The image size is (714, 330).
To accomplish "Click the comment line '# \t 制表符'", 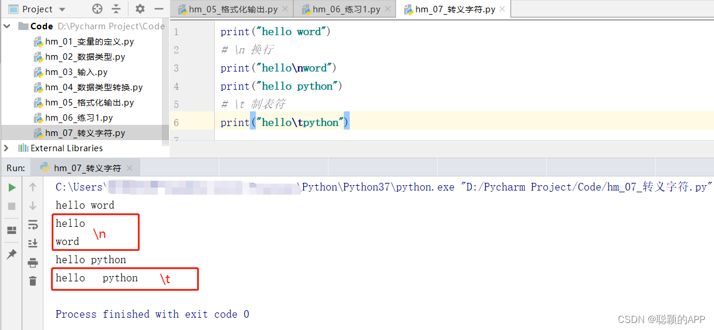I will pos(253,104).
